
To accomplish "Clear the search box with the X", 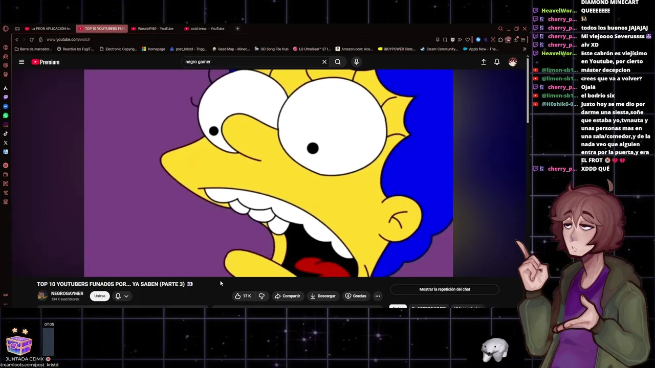I will coord(324,62).
